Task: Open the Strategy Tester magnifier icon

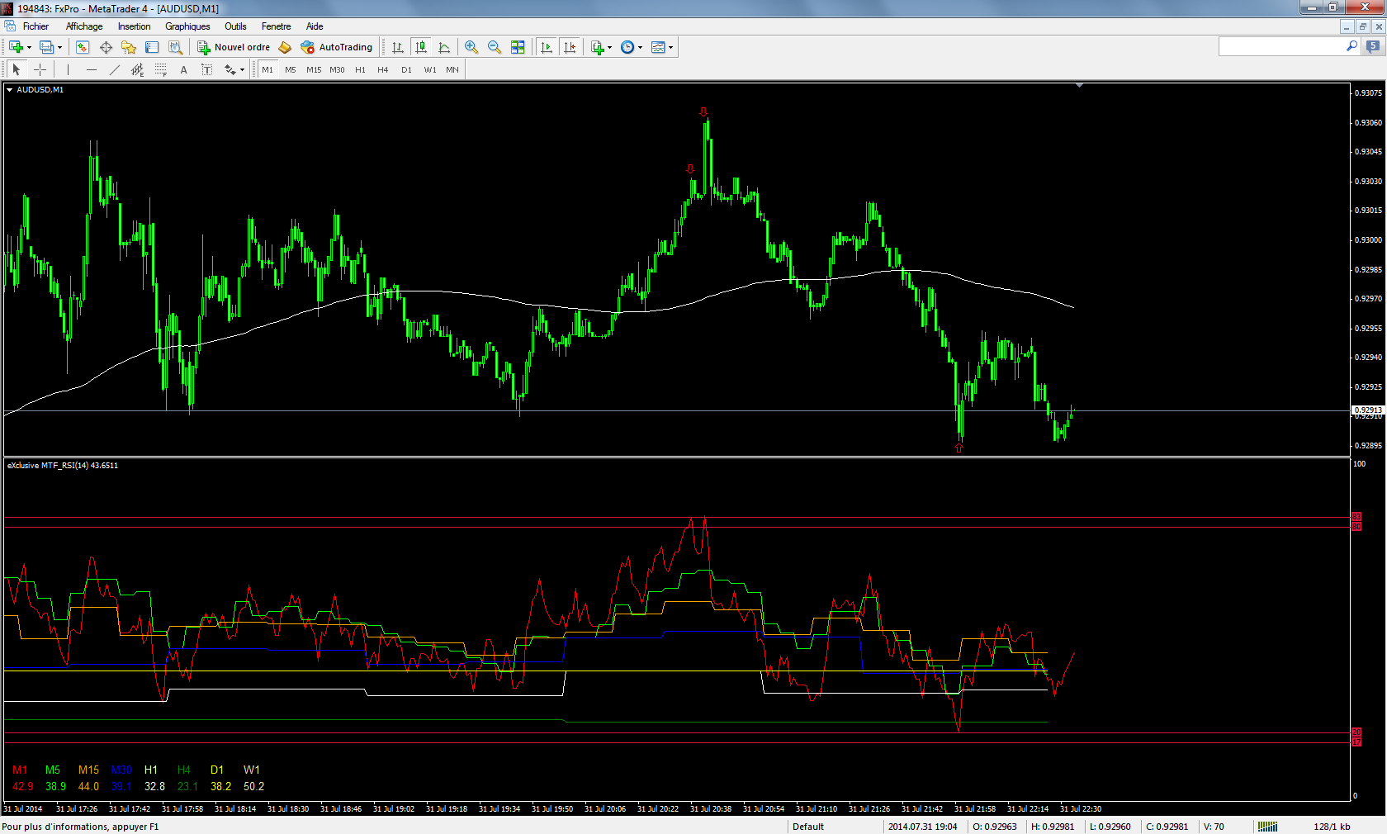Action: (175, 47)
